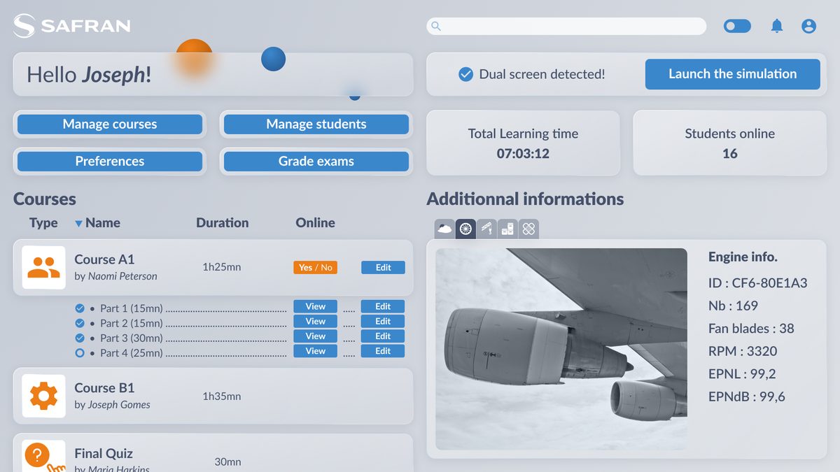View Part 4 of Course A1
This screenshot has height=472, width=840.
tap(315, 351)
